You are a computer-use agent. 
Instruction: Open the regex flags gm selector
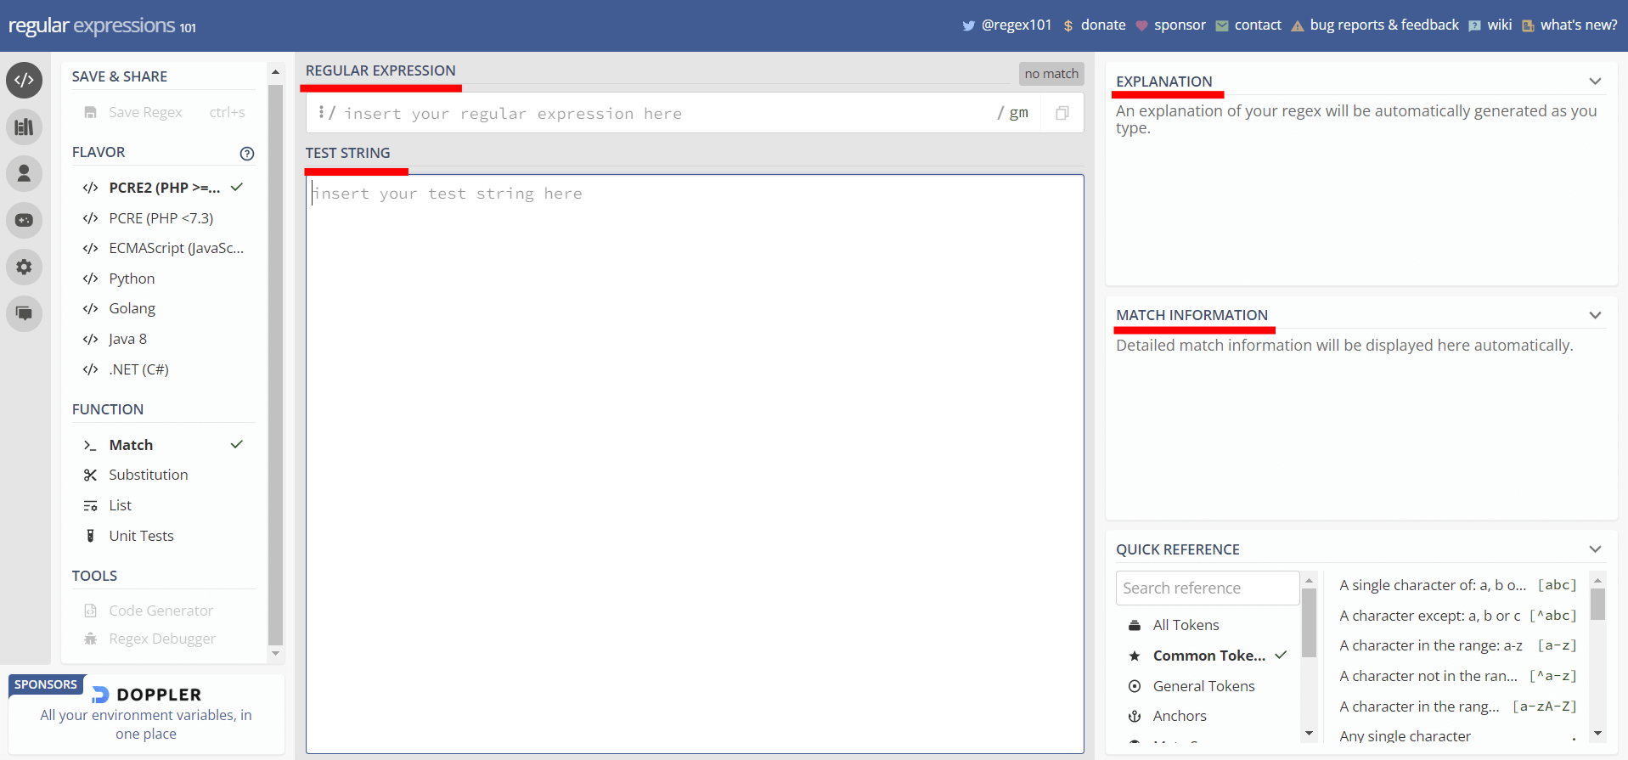[x=1018, y=113]
